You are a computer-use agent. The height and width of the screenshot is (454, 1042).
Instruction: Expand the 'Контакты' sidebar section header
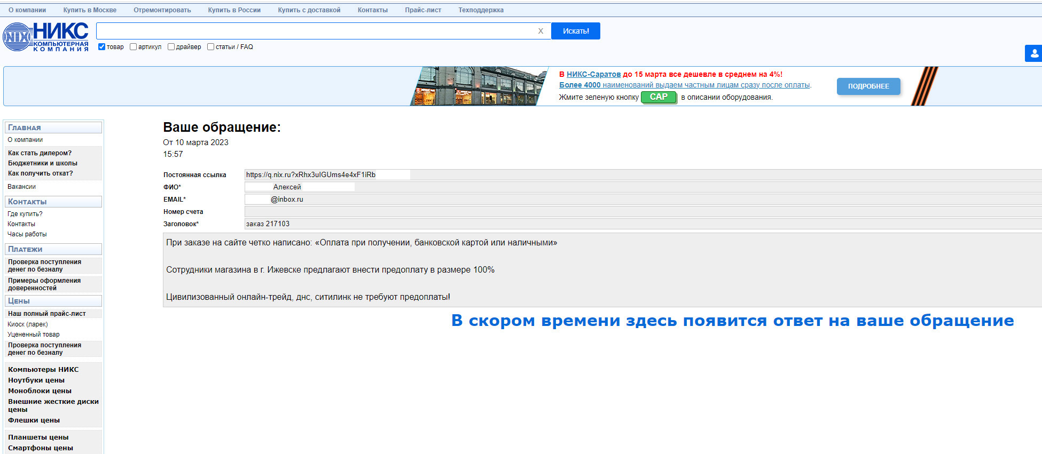click(x=53, y=202)
